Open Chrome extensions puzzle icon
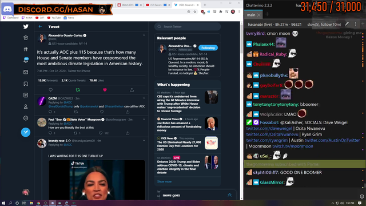 [x=221, y=11]
